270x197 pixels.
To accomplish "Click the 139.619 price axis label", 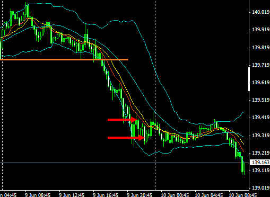I will coord(260,83).
